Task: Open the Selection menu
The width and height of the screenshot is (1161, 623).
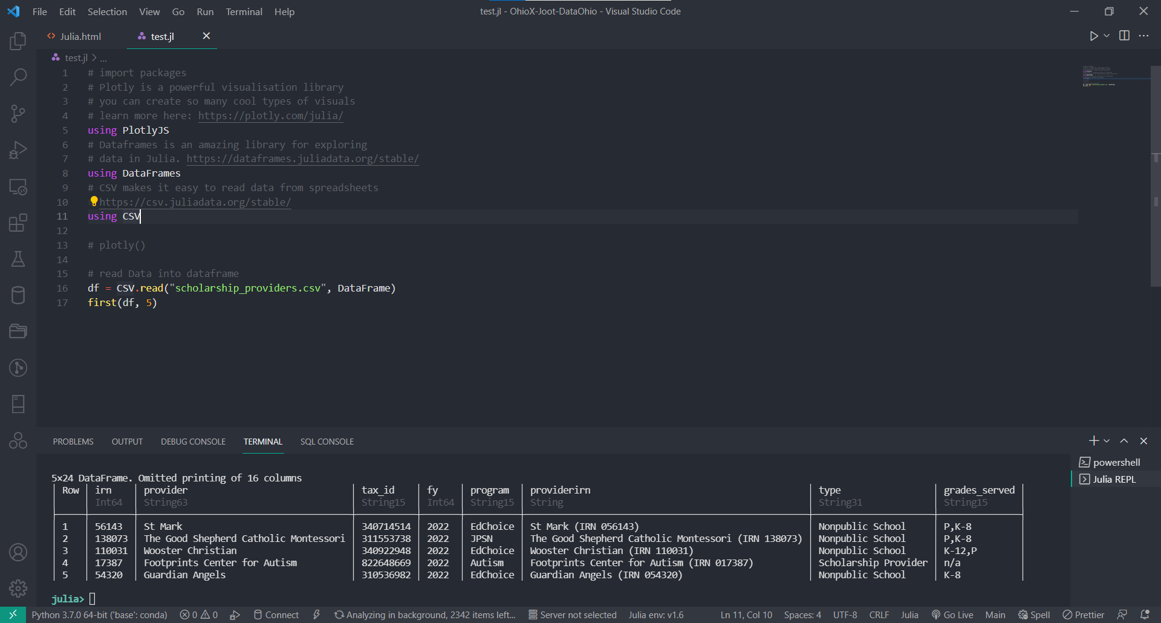Action: 107,11
